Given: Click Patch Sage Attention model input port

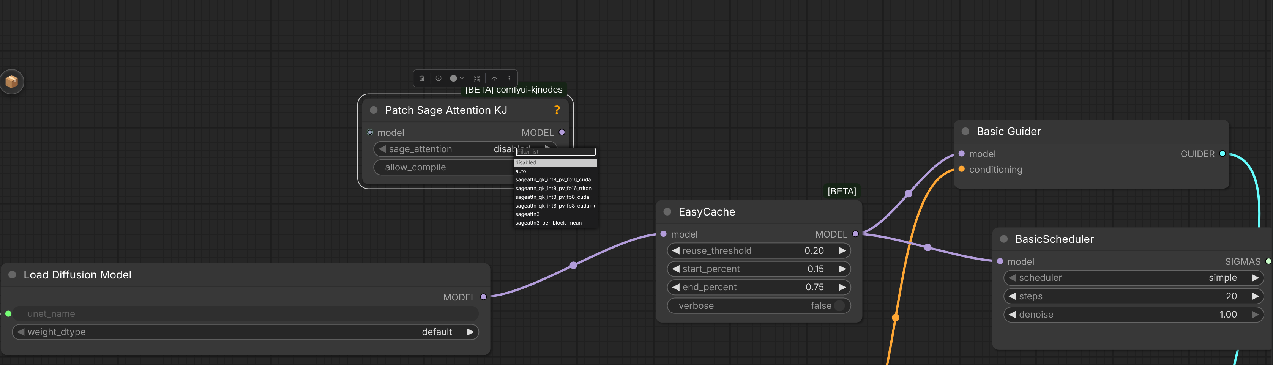Looking at the screenshot, I should click(370, 132).
